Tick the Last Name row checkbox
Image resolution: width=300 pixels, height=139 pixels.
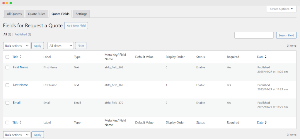[x=7, y=85]
